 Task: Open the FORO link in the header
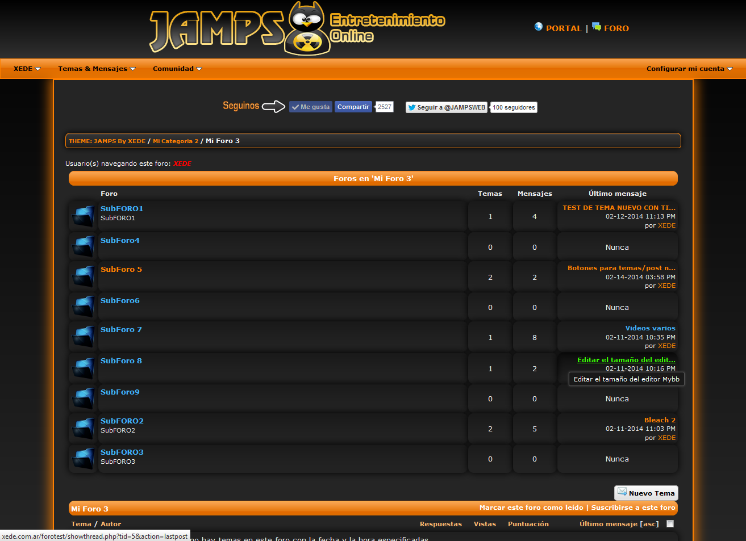(x=616, y=28)
